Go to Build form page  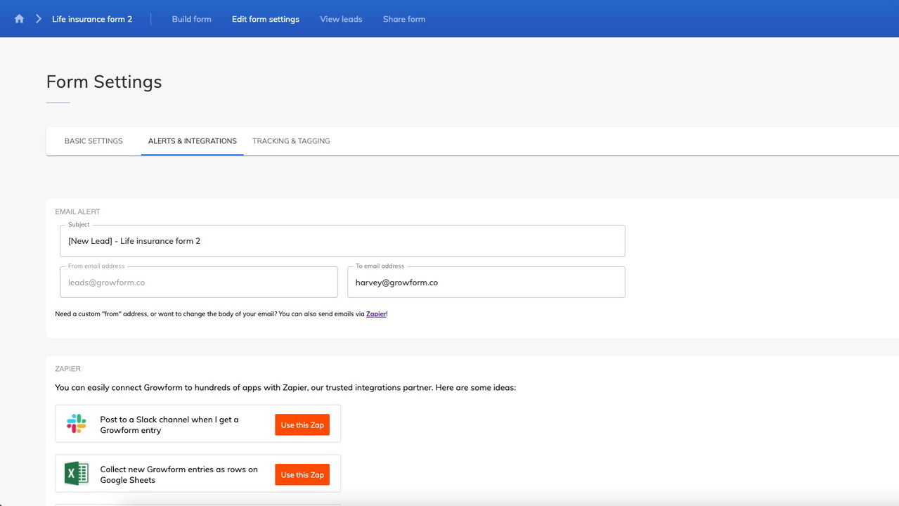191,19
